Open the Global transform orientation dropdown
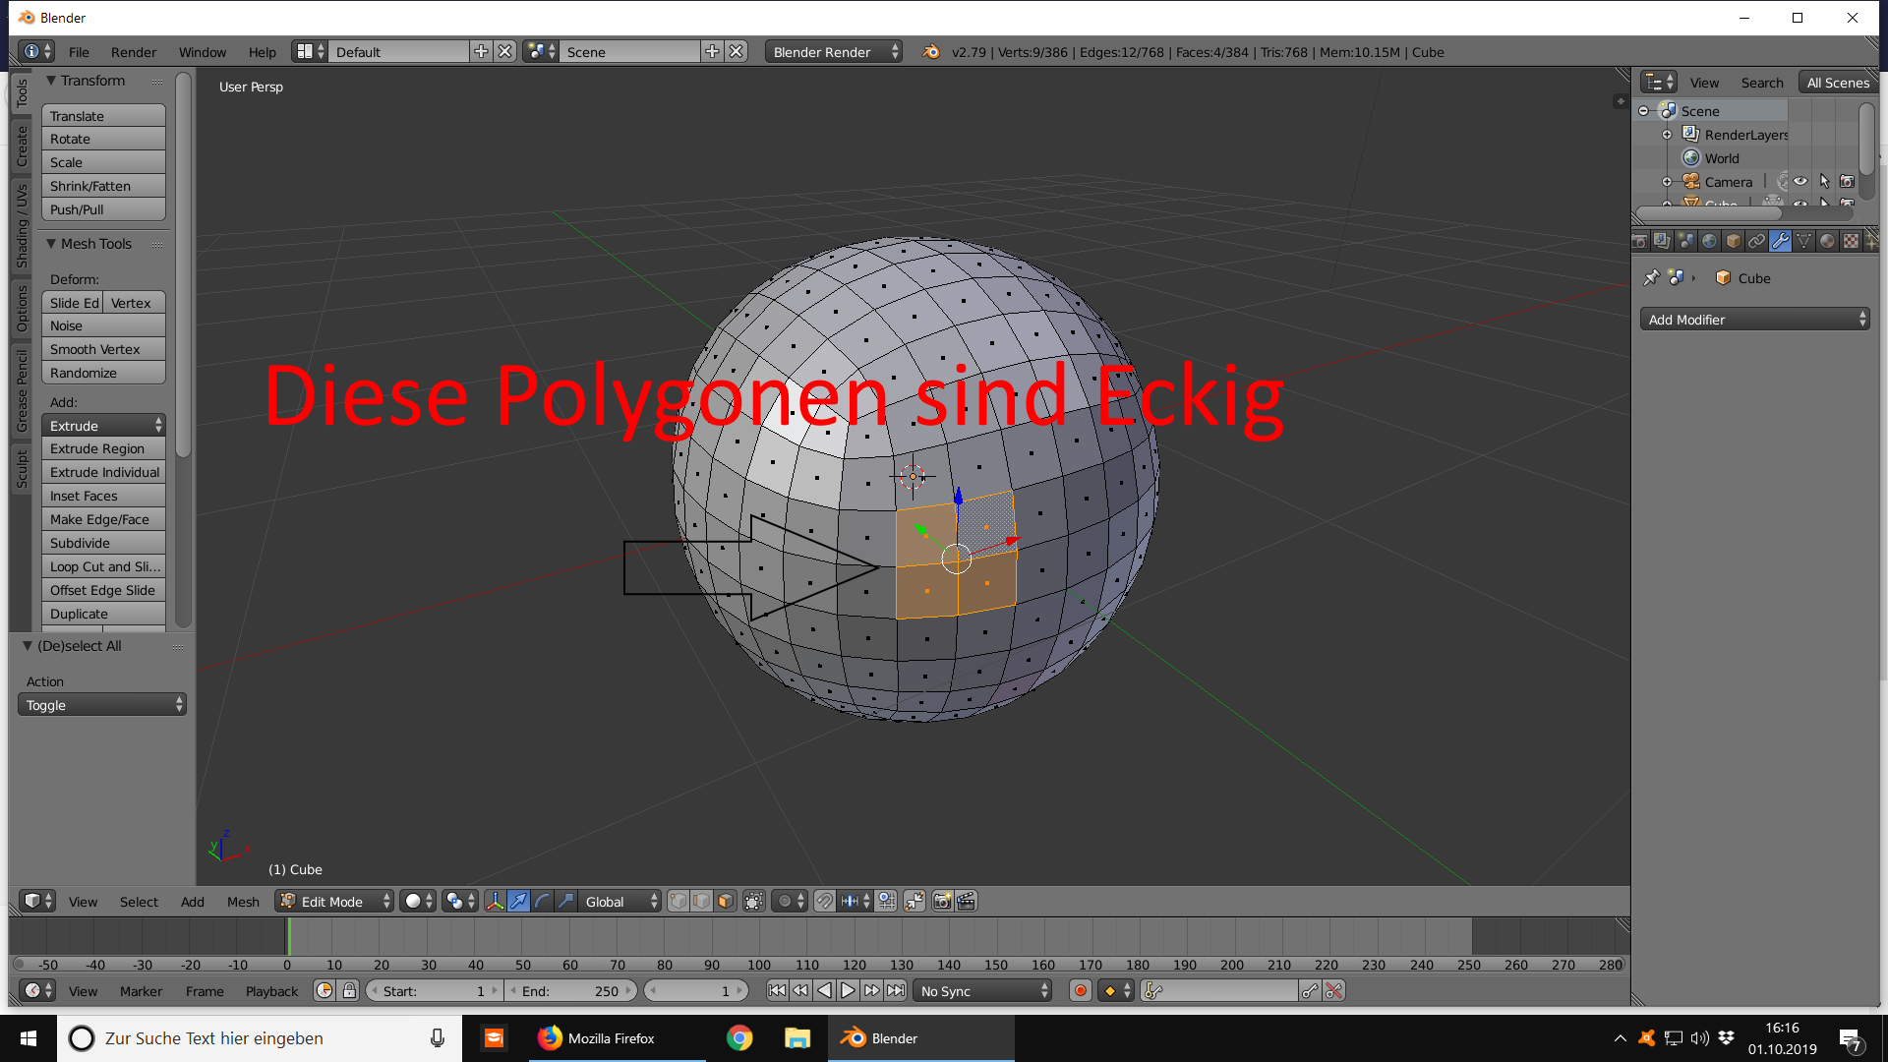 [619, 901]
